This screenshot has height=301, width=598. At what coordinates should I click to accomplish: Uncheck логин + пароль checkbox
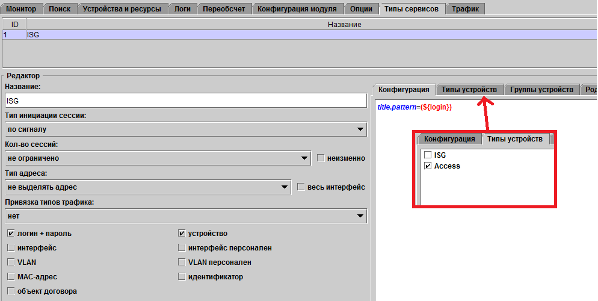point(11,234)
